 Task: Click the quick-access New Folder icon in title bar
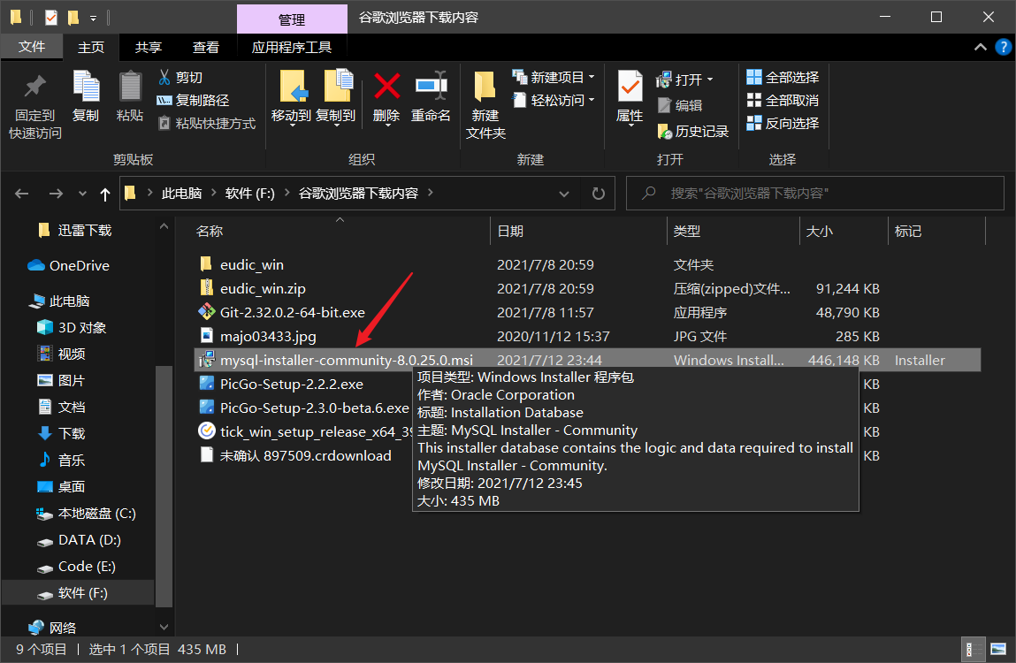(73, 17)
